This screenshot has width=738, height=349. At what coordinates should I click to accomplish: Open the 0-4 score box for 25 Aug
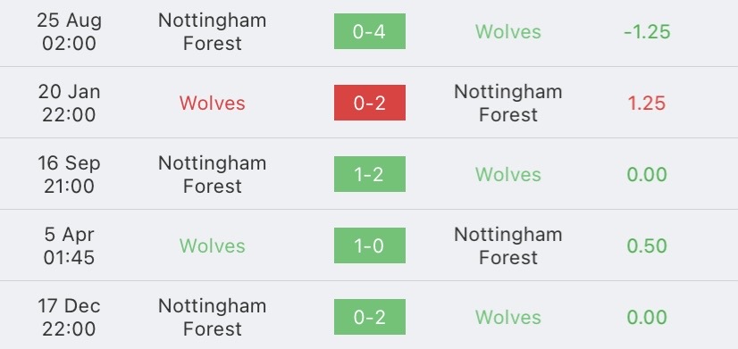coord(370,31)
